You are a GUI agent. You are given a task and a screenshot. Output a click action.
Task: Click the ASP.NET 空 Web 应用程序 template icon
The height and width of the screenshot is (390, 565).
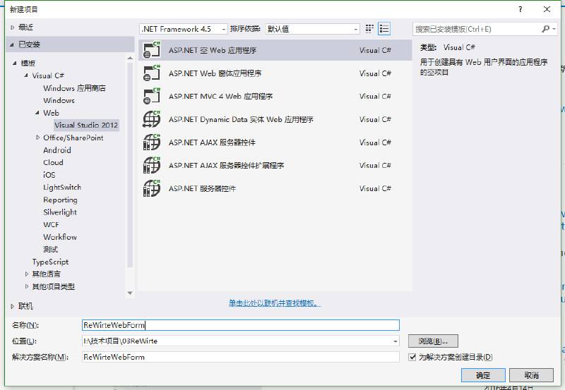pos(152,50)
